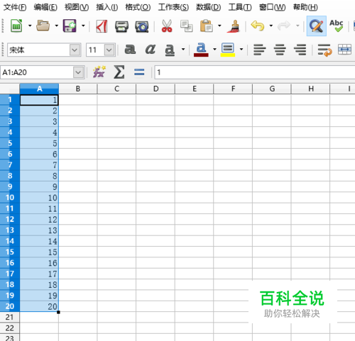Image resolution: width=355 pixels, height=341 pixels.
Task: Toggle Wrap Text icon
Action: coord(324,50)
